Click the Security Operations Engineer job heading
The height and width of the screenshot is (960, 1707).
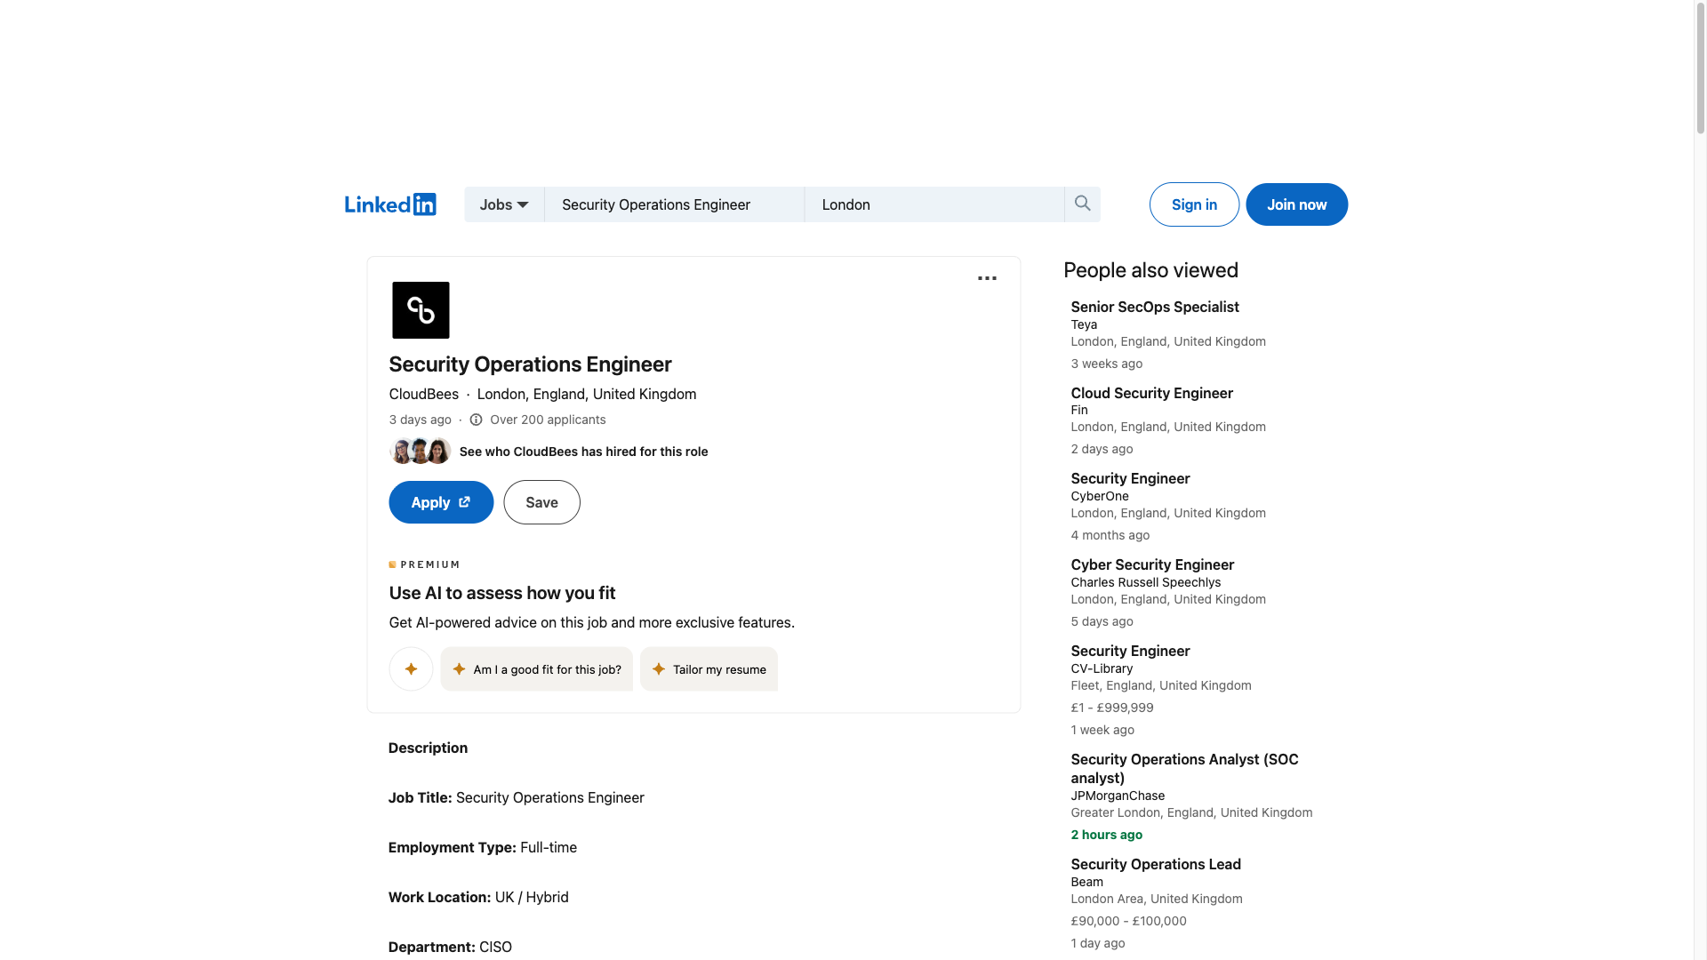pyautogui.click(x=530, y=364)
